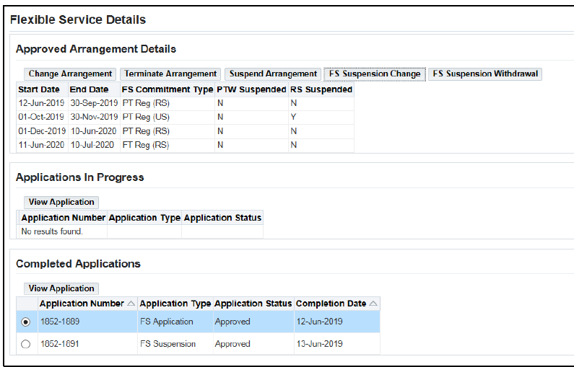This screenshot has width=574, height=367.
Task: Click the PTW Suspended column header
Action: [x=251, y=90]
